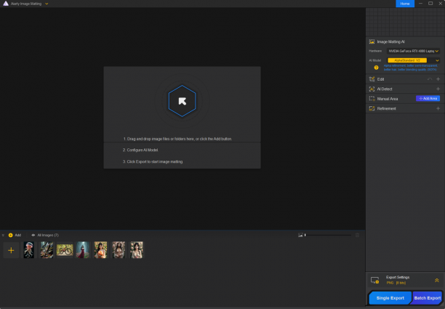The width and height of the screenshot is (445, 309).
Task: Select the woman in red dress thumbnail
Action: coord(83,250)
